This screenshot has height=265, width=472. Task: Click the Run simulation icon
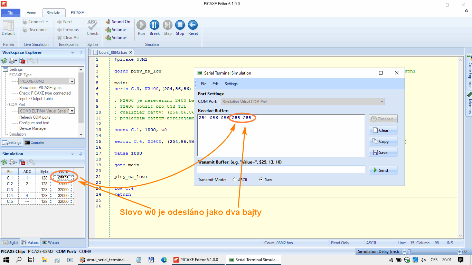pos(141,25)
